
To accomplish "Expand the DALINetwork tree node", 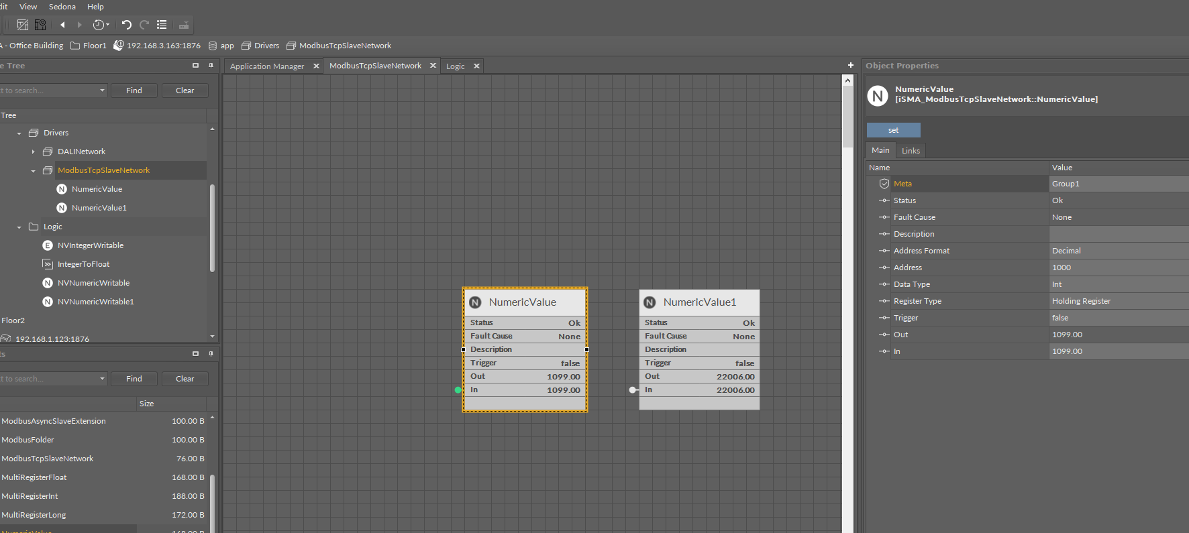I will [34, 152].
